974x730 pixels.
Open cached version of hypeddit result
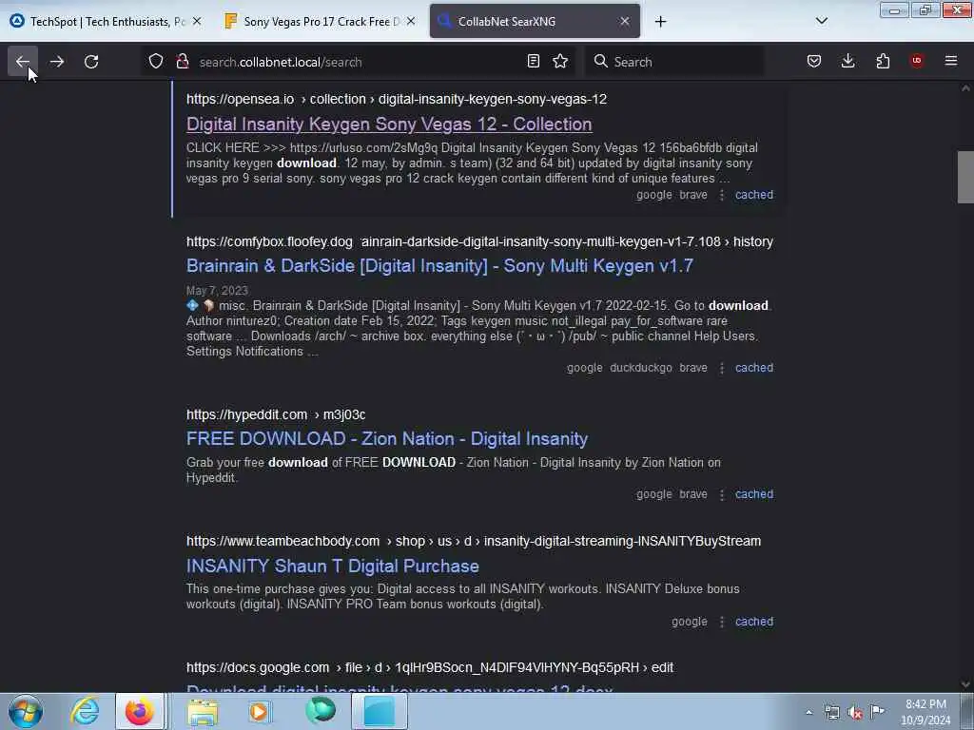click(754, 494)
